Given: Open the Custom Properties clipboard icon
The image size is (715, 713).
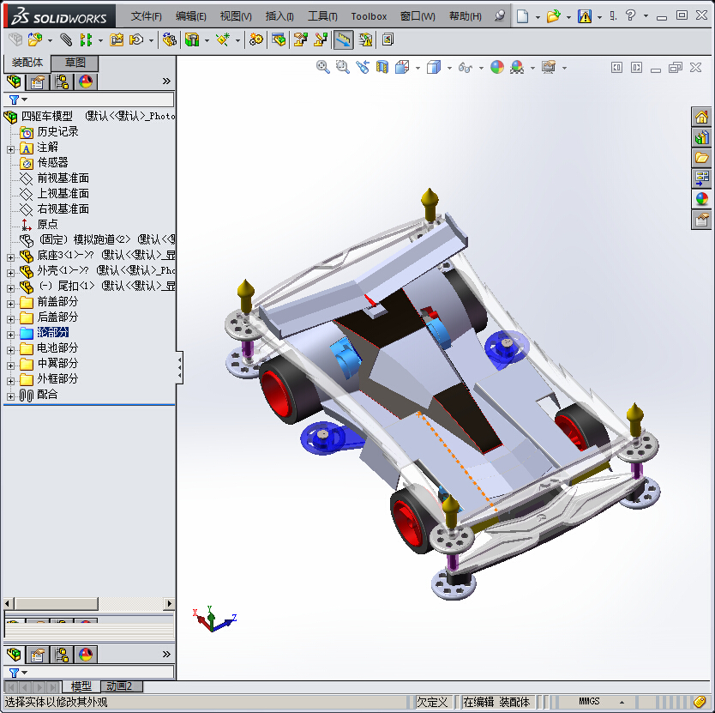Looking at the screenshot, I should tap(701, 220).
